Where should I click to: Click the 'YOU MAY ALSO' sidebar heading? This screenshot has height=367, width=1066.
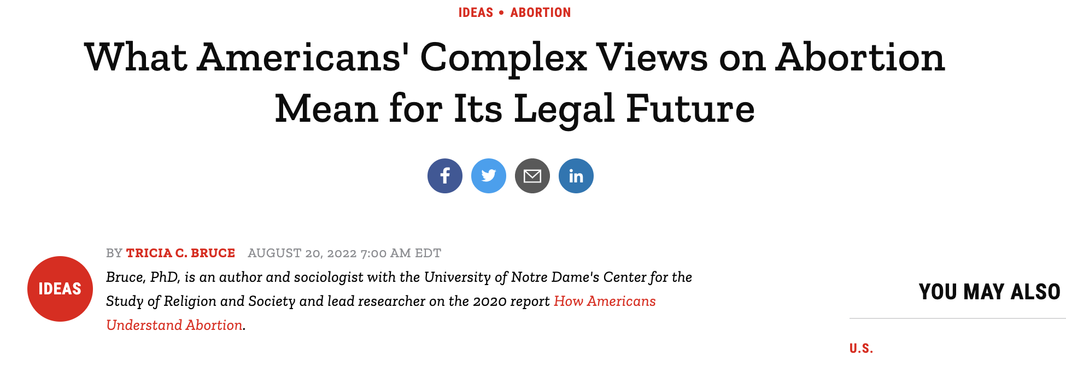click(x=989, y=292)
